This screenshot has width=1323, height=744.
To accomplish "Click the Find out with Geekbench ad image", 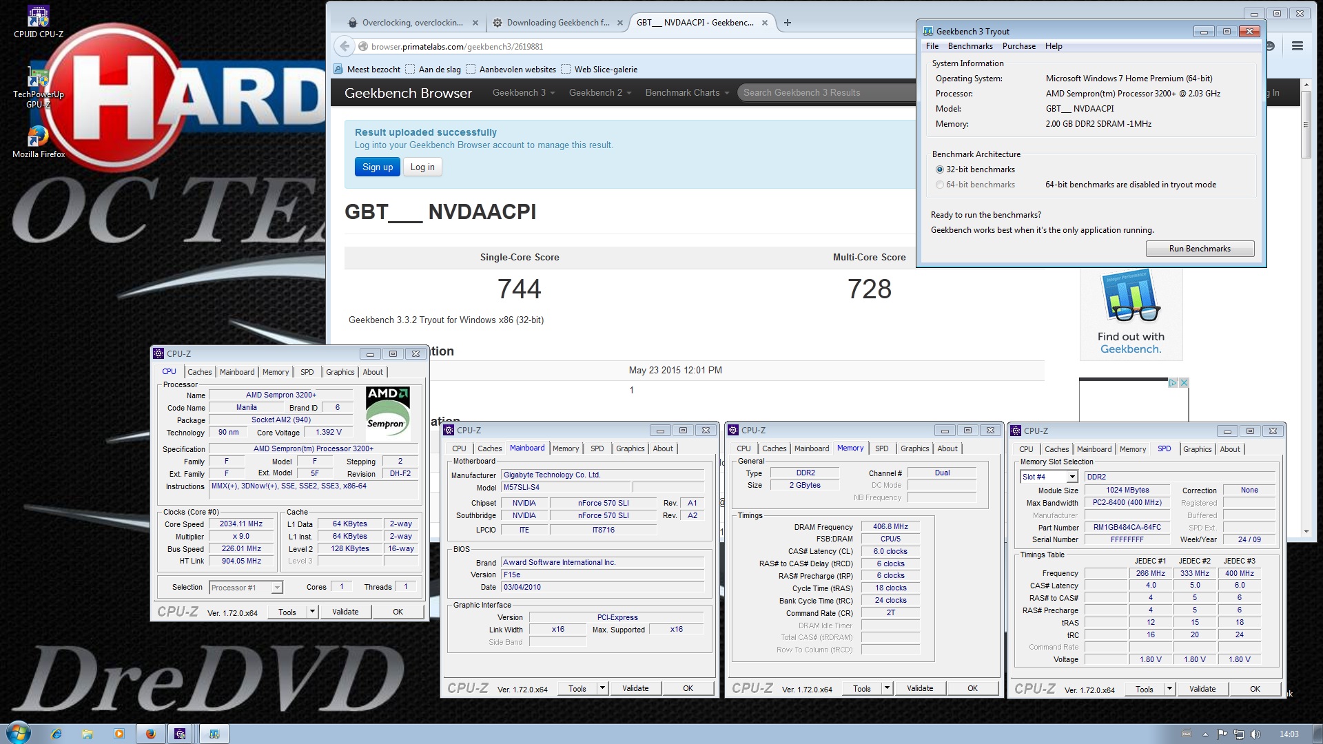I will pos(1131,313).
